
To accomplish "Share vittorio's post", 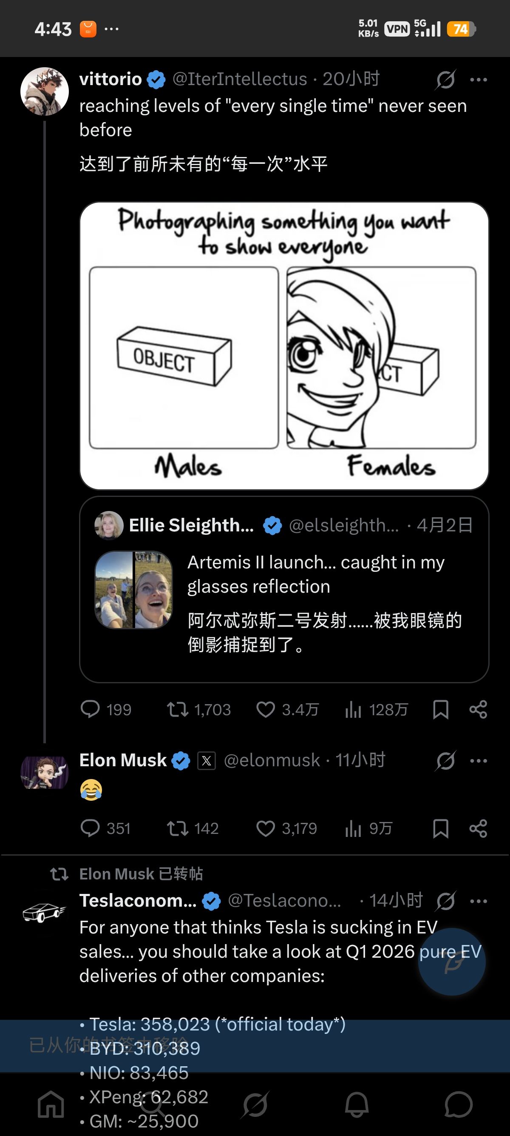I will 478,710.
